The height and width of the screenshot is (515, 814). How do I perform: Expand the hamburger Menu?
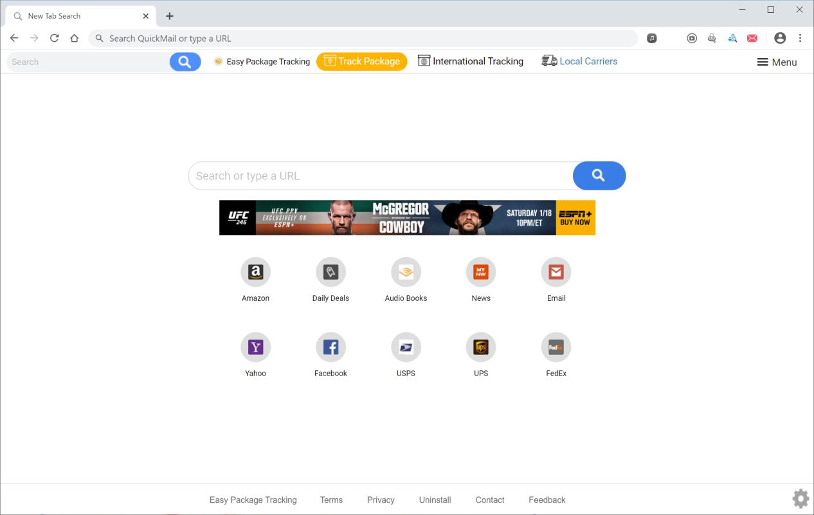pyautogui.click(x=777, y=62)
